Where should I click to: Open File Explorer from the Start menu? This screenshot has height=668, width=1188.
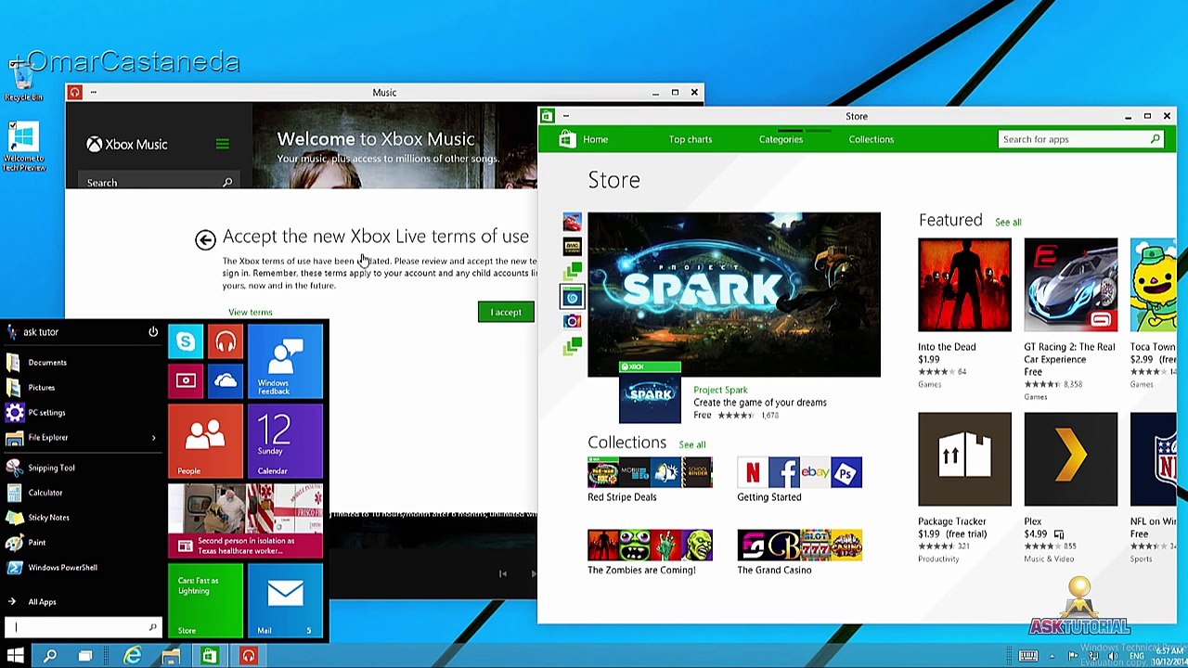74,438
